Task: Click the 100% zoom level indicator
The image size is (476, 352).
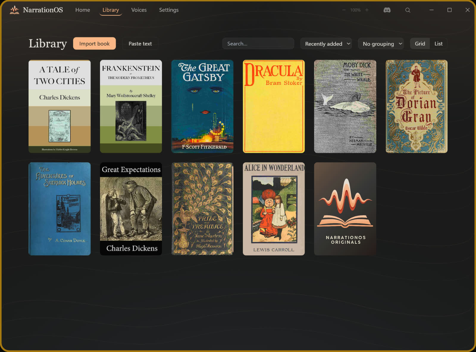Action: point(356,10)
